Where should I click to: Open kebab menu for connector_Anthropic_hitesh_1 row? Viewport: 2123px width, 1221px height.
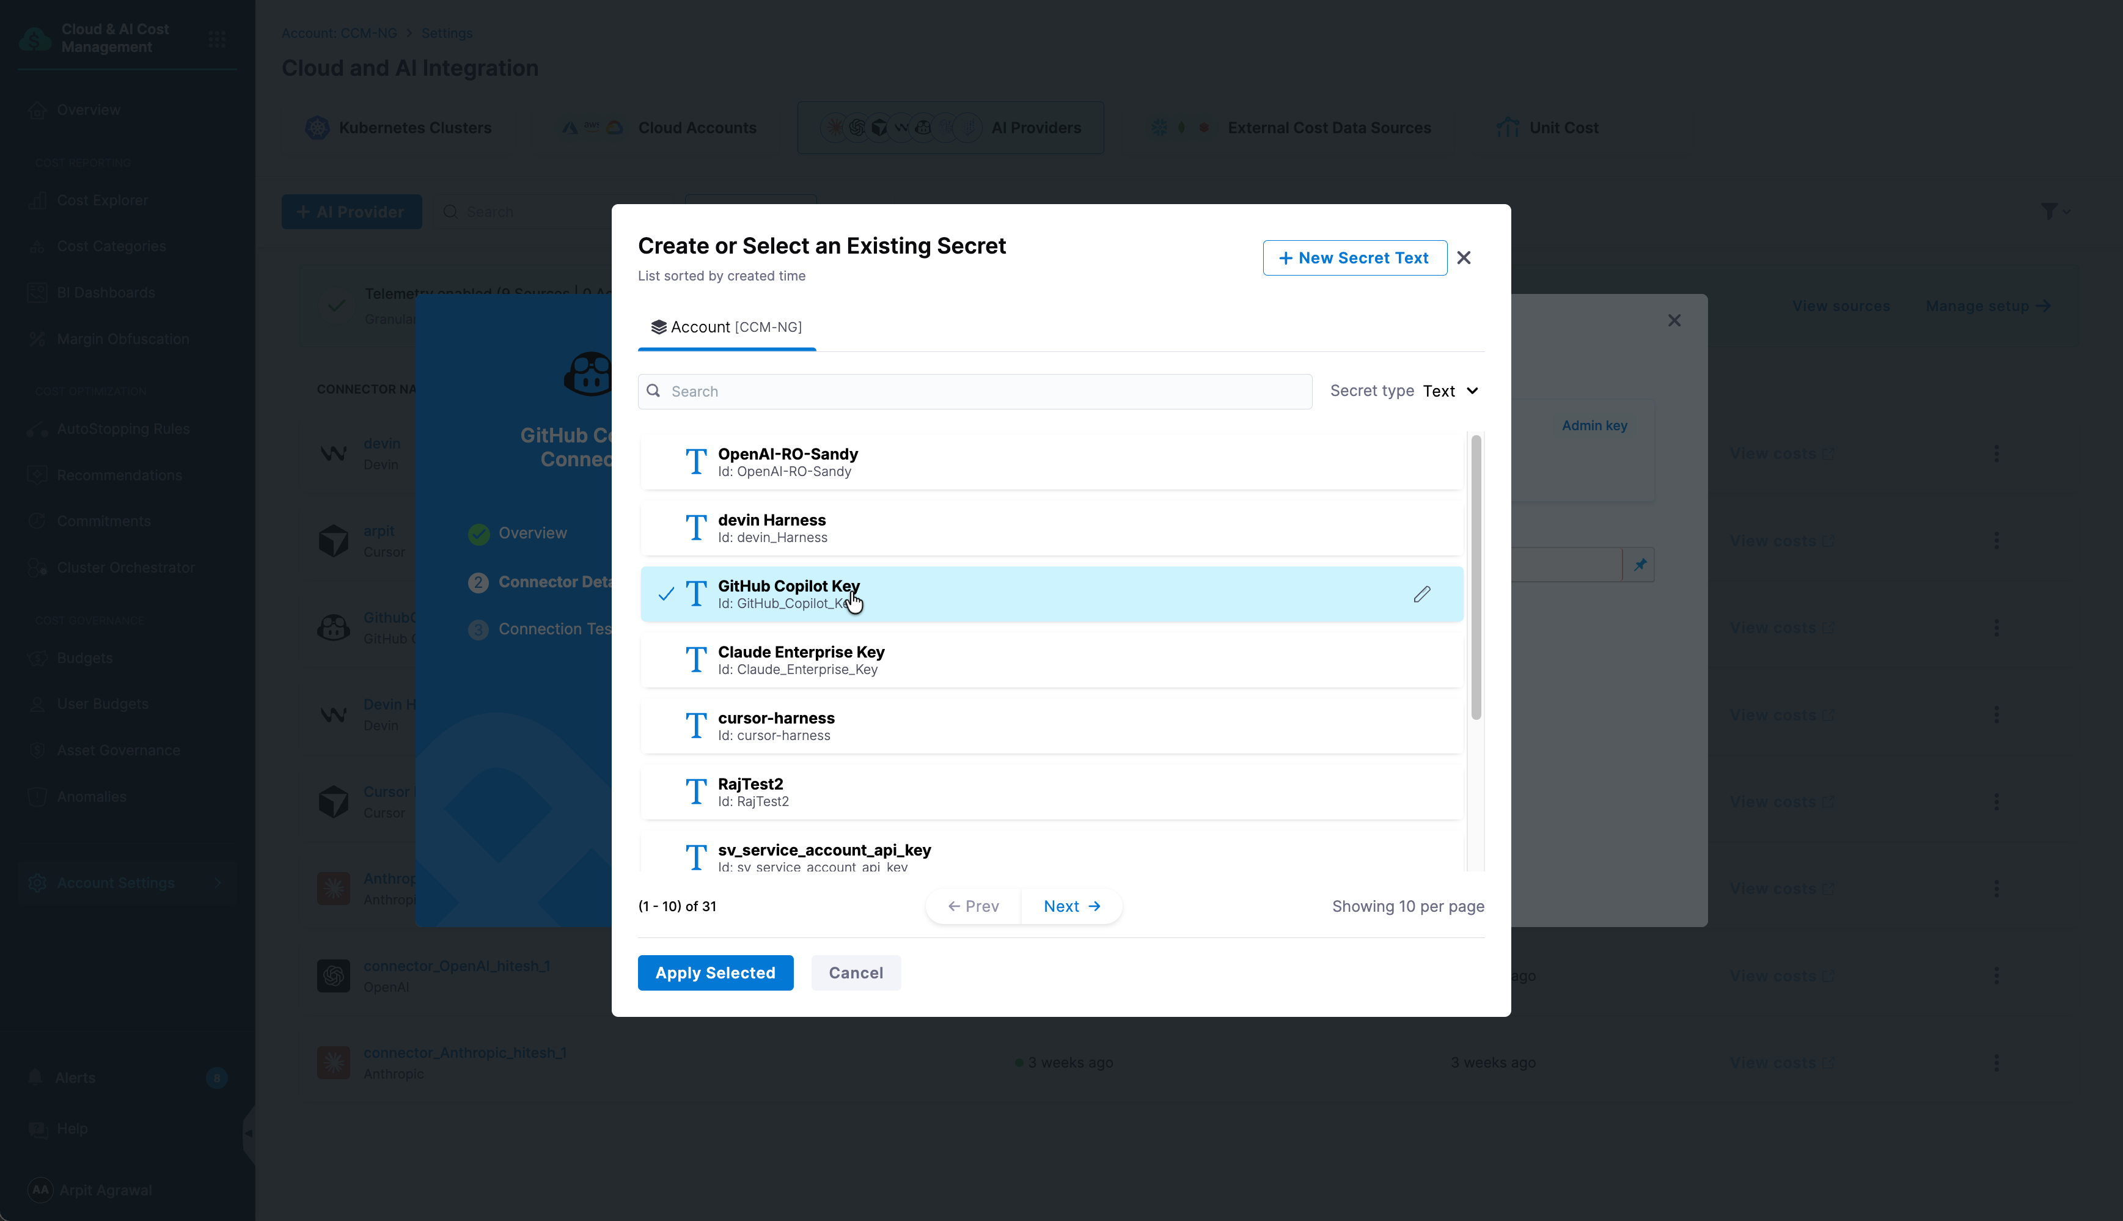pyautogui.click(x=1995, y=1063)
